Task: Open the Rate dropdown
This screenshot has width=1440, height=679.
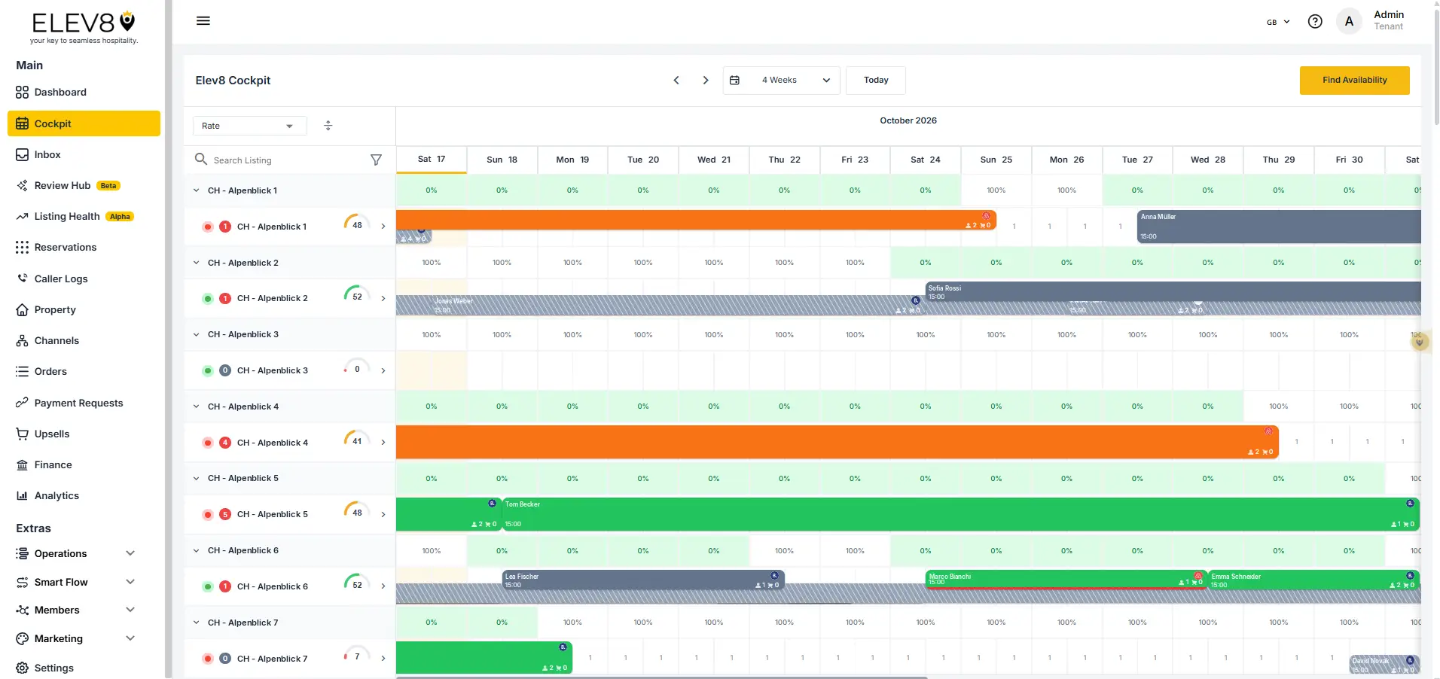Action: 249,126
